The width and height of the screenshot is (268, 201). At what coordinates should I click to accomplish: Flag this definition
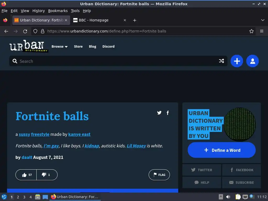pyautogui.click(x=159, y=175)
